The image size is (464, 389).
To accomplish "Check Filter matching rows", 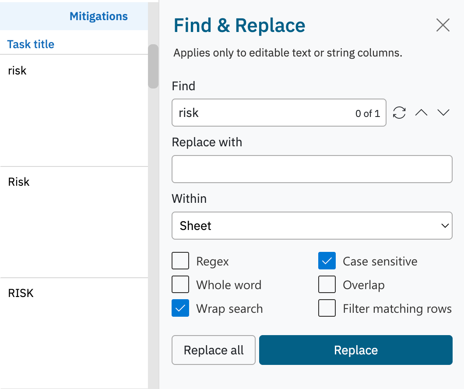I will (327, 308).
